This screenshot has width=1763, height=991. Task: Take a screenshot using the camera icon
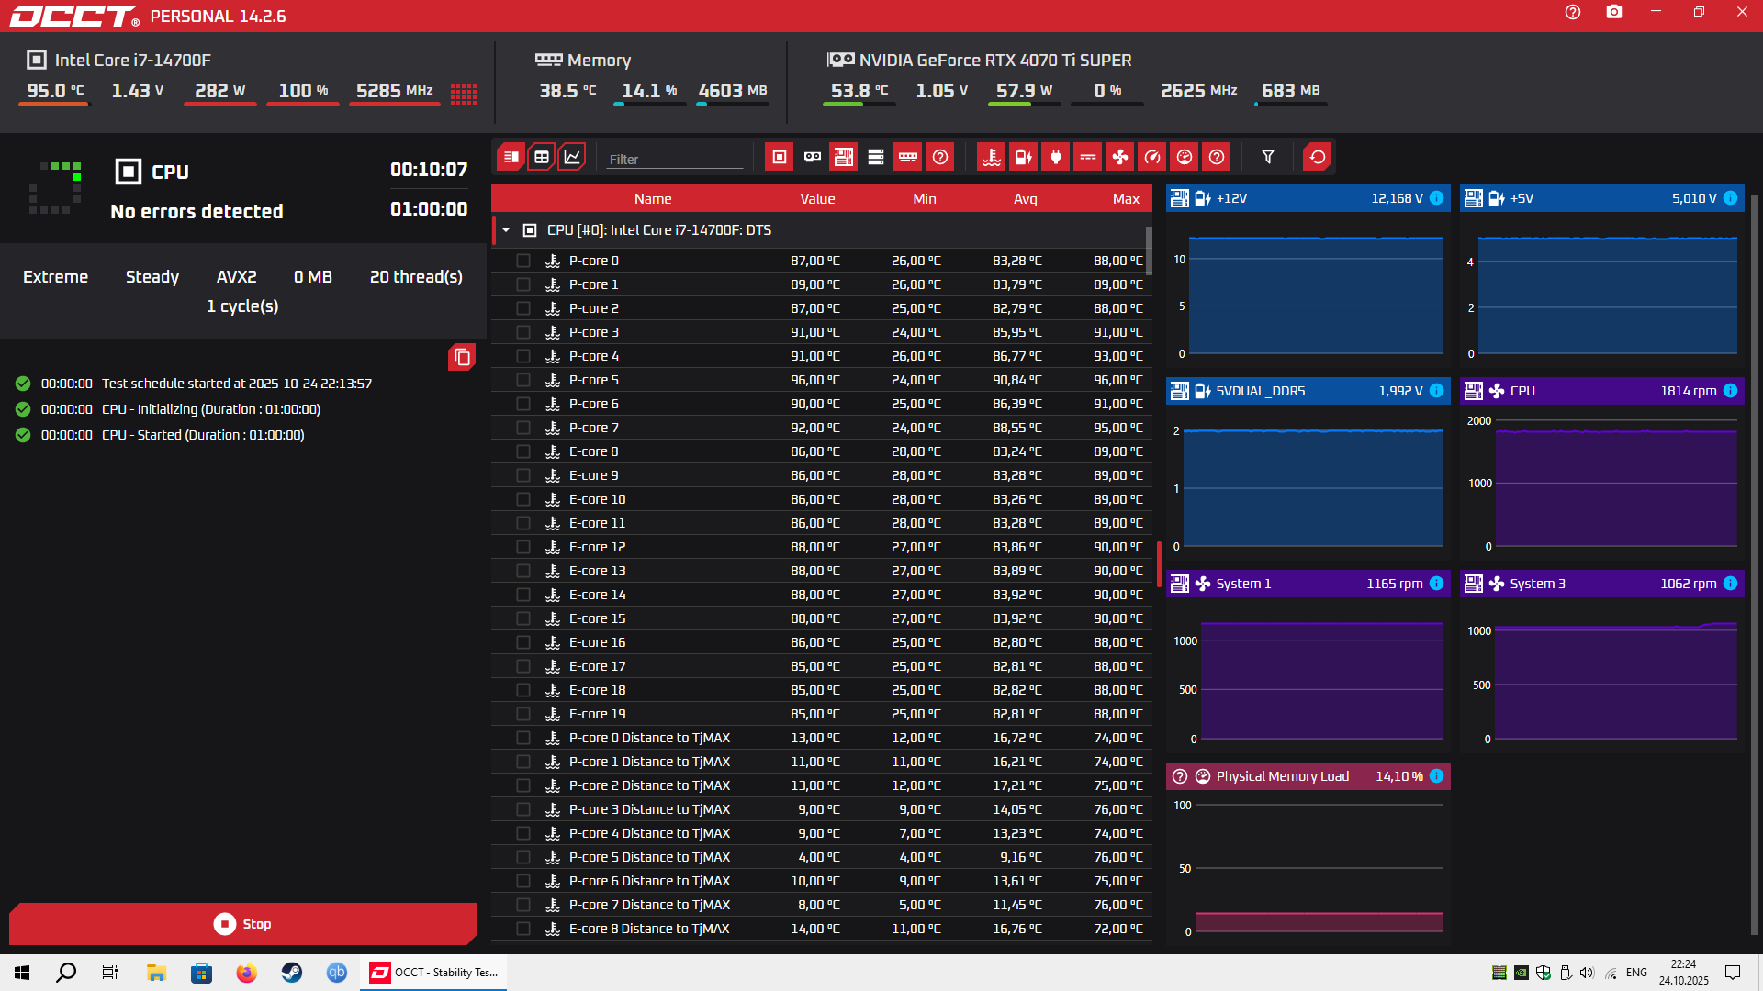[1613, 12]
